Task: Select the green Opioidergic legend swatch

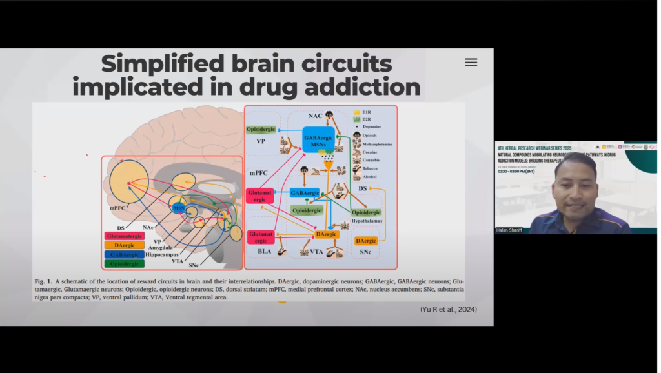Action: tap(125, 263)
